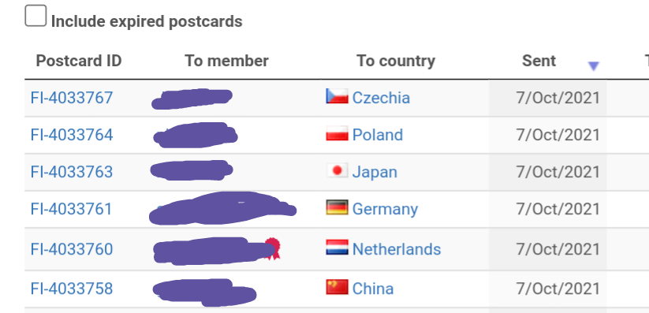Sort by To country column header

(x=396, y=61)
